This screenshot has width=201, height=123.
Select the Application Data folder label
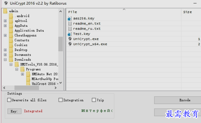pyautogui.click(x=29, y=31)
